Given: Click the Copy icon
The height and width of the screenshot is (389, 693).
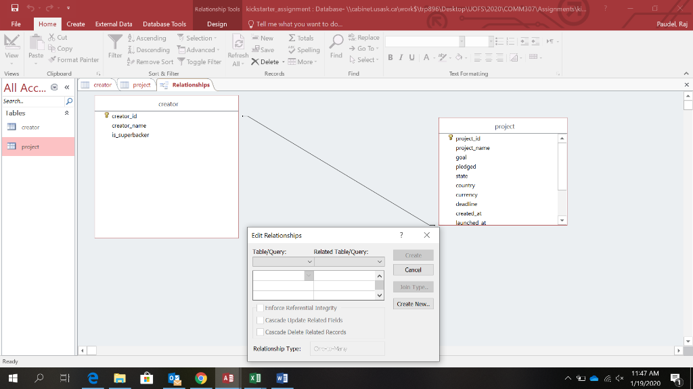Looking at the screenshot, I should 51,49.
